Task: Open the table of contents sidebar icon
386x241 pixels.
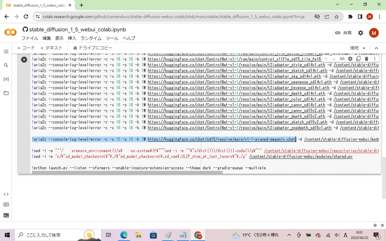Action: point(6,52)
